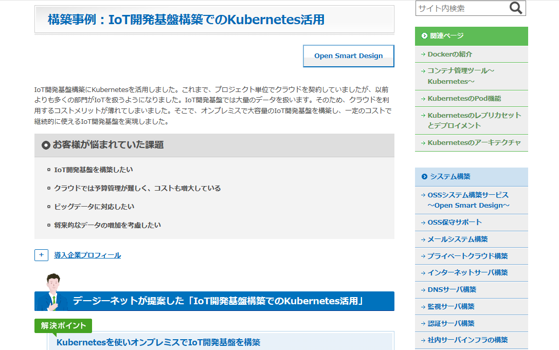Screen dimensions: 559x350
Task: Open the Dockerの紹介 related page
Action: coord(449,54)
